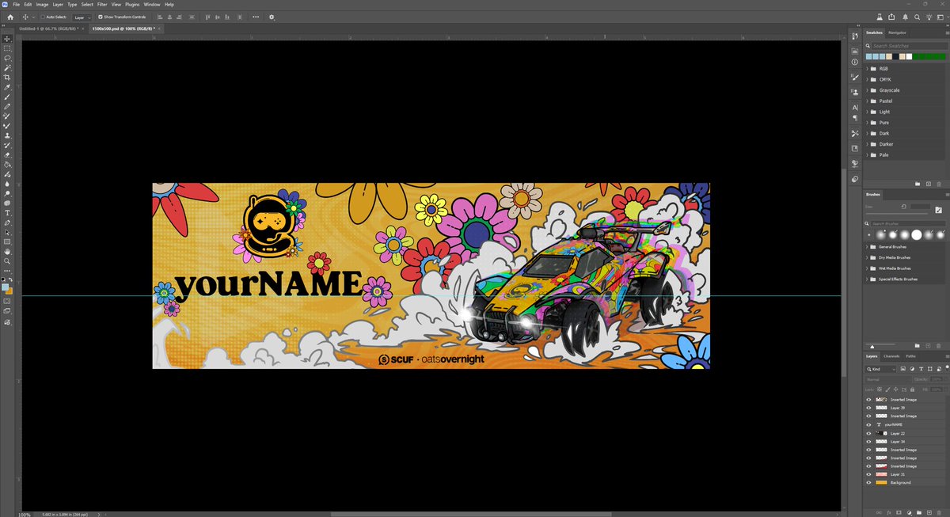Select the Background layer name
The width and height of the screenshot is (950, 517).
900,482
